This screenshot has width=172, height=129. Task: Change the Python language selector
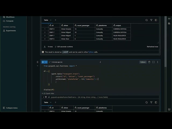click(x=143, y=62)
